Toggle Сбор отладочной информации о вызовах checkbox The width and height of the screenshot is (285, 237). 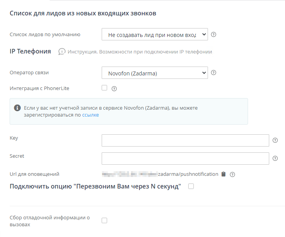coord(104,220)
